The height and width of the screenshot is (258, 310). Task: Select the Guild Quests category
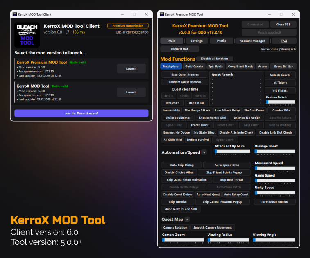tap(194, 66)
